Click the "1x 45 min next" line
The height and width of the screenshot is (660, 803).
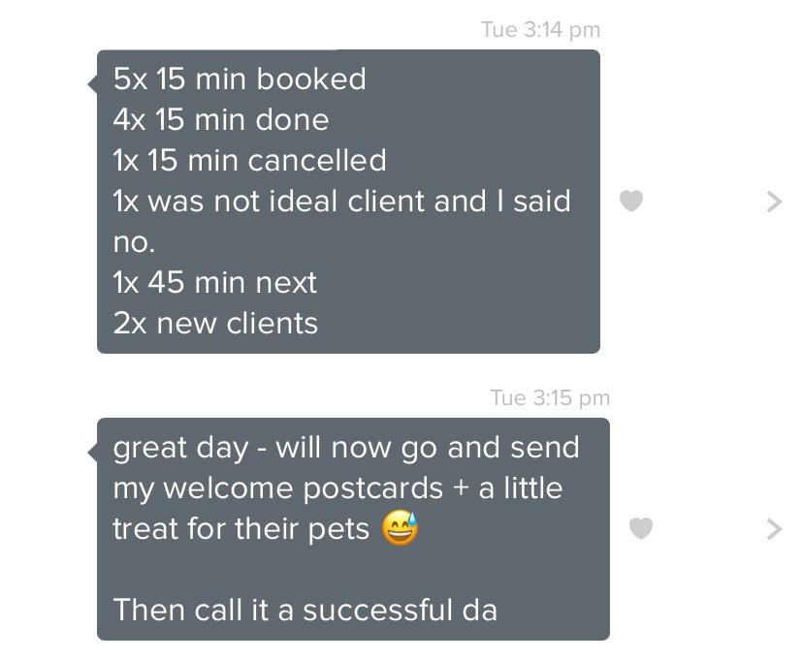[x=214, y=282]
